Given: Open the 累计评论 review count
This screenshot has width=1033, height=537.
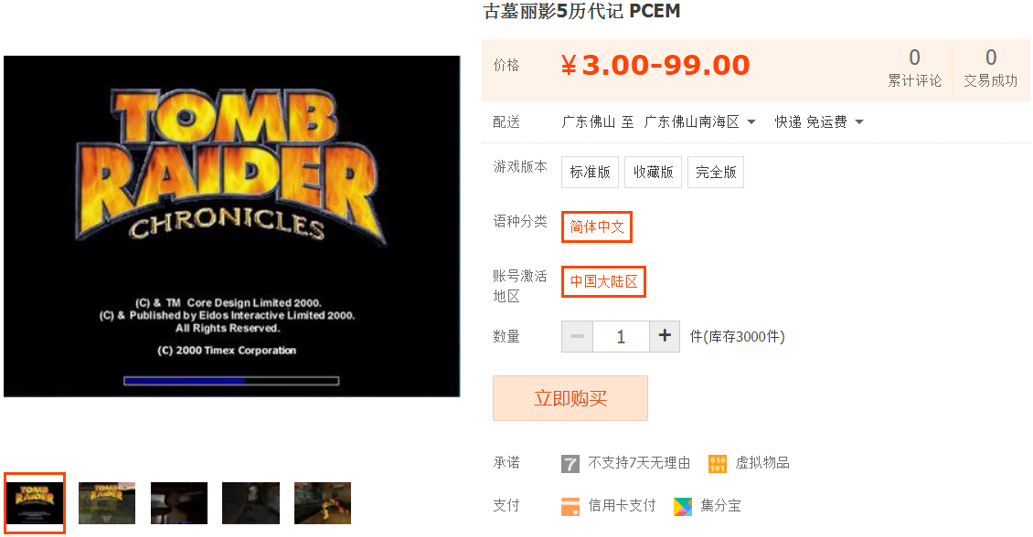Looking at the screenshot, I should point(914,68).
